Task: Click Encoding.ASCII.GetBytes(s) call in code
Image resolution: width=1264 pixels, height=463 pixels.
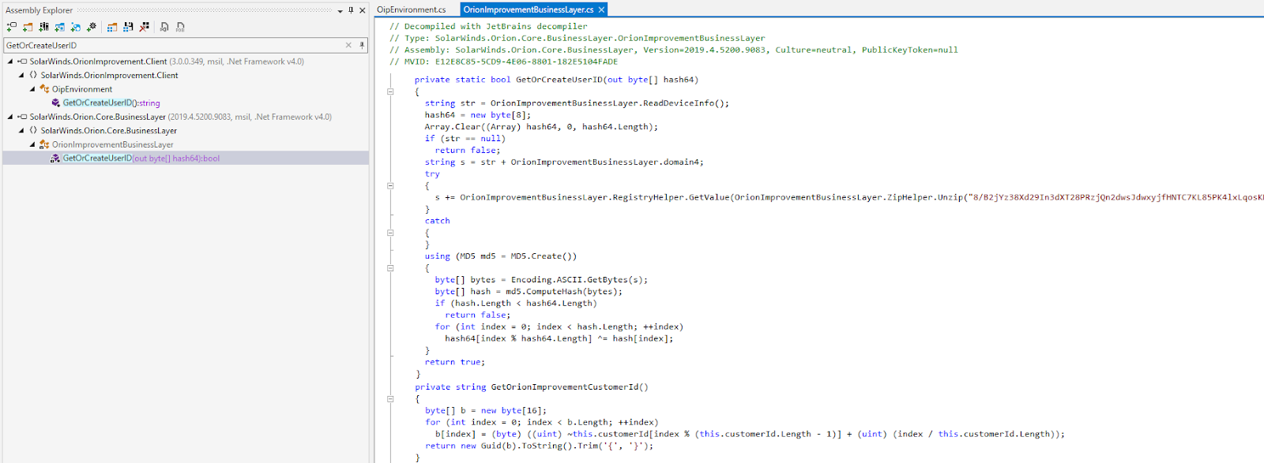Action: point(577,280)
